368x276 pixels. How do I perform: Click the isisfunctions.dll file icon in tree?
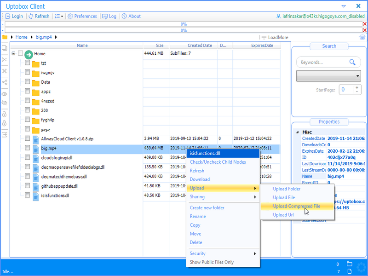click(35, 196)
